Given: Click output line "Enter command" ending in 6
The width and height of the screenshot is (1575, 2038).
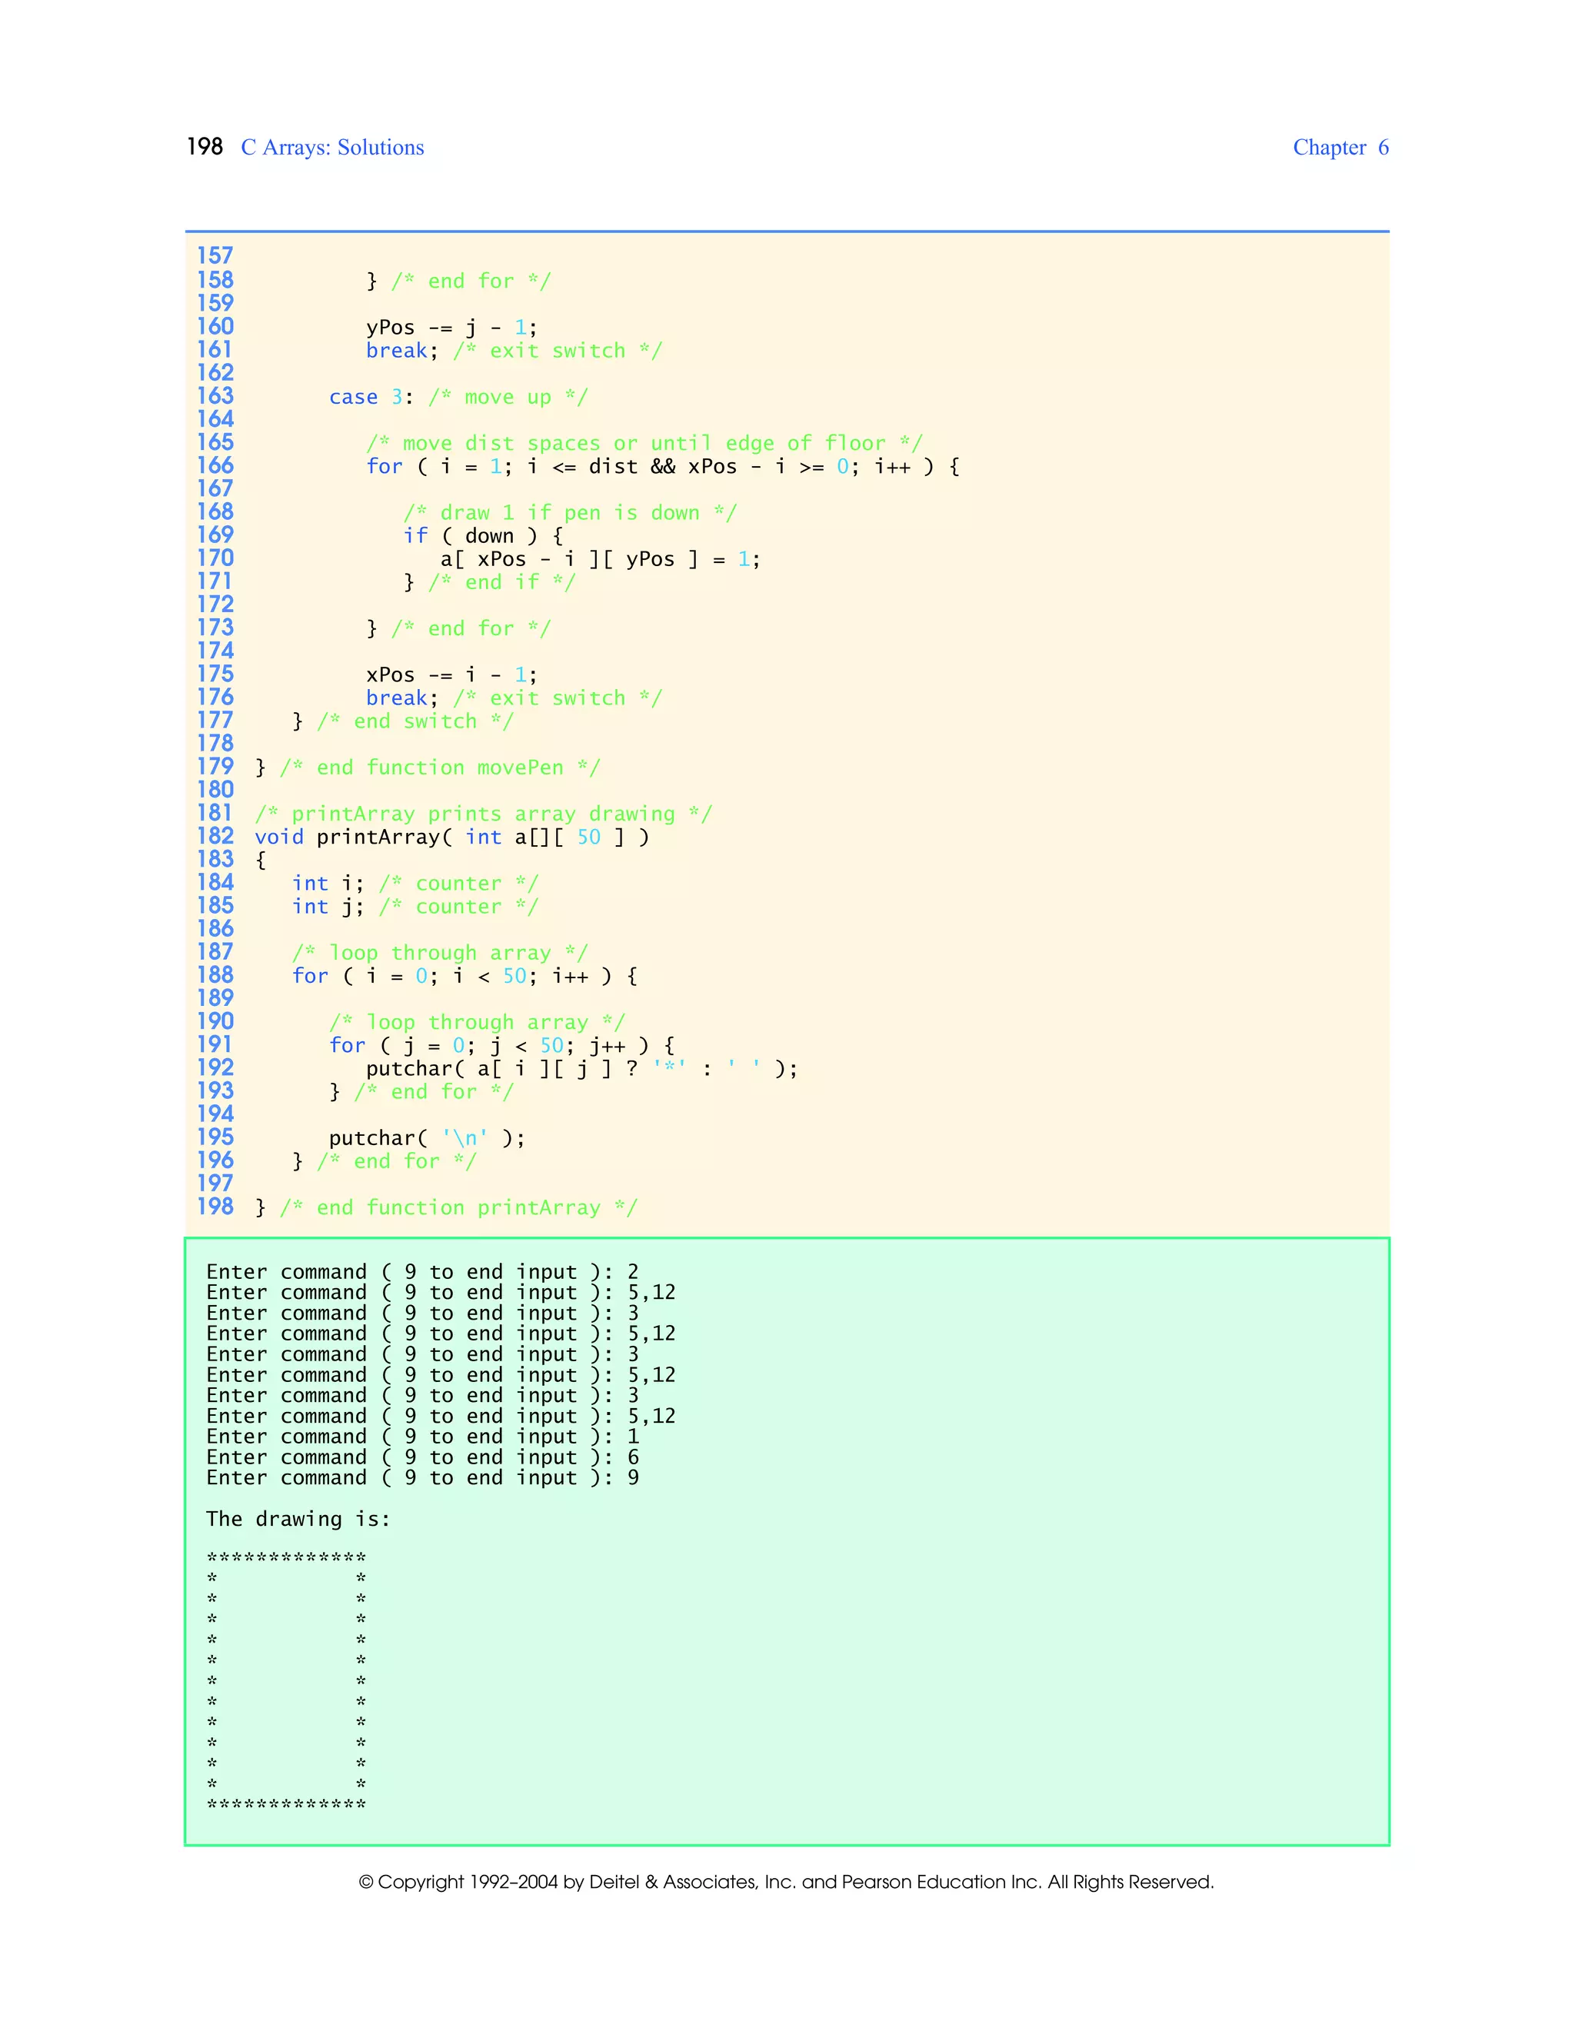Looking at the screenshot, I should click(x=423, y=1457).
